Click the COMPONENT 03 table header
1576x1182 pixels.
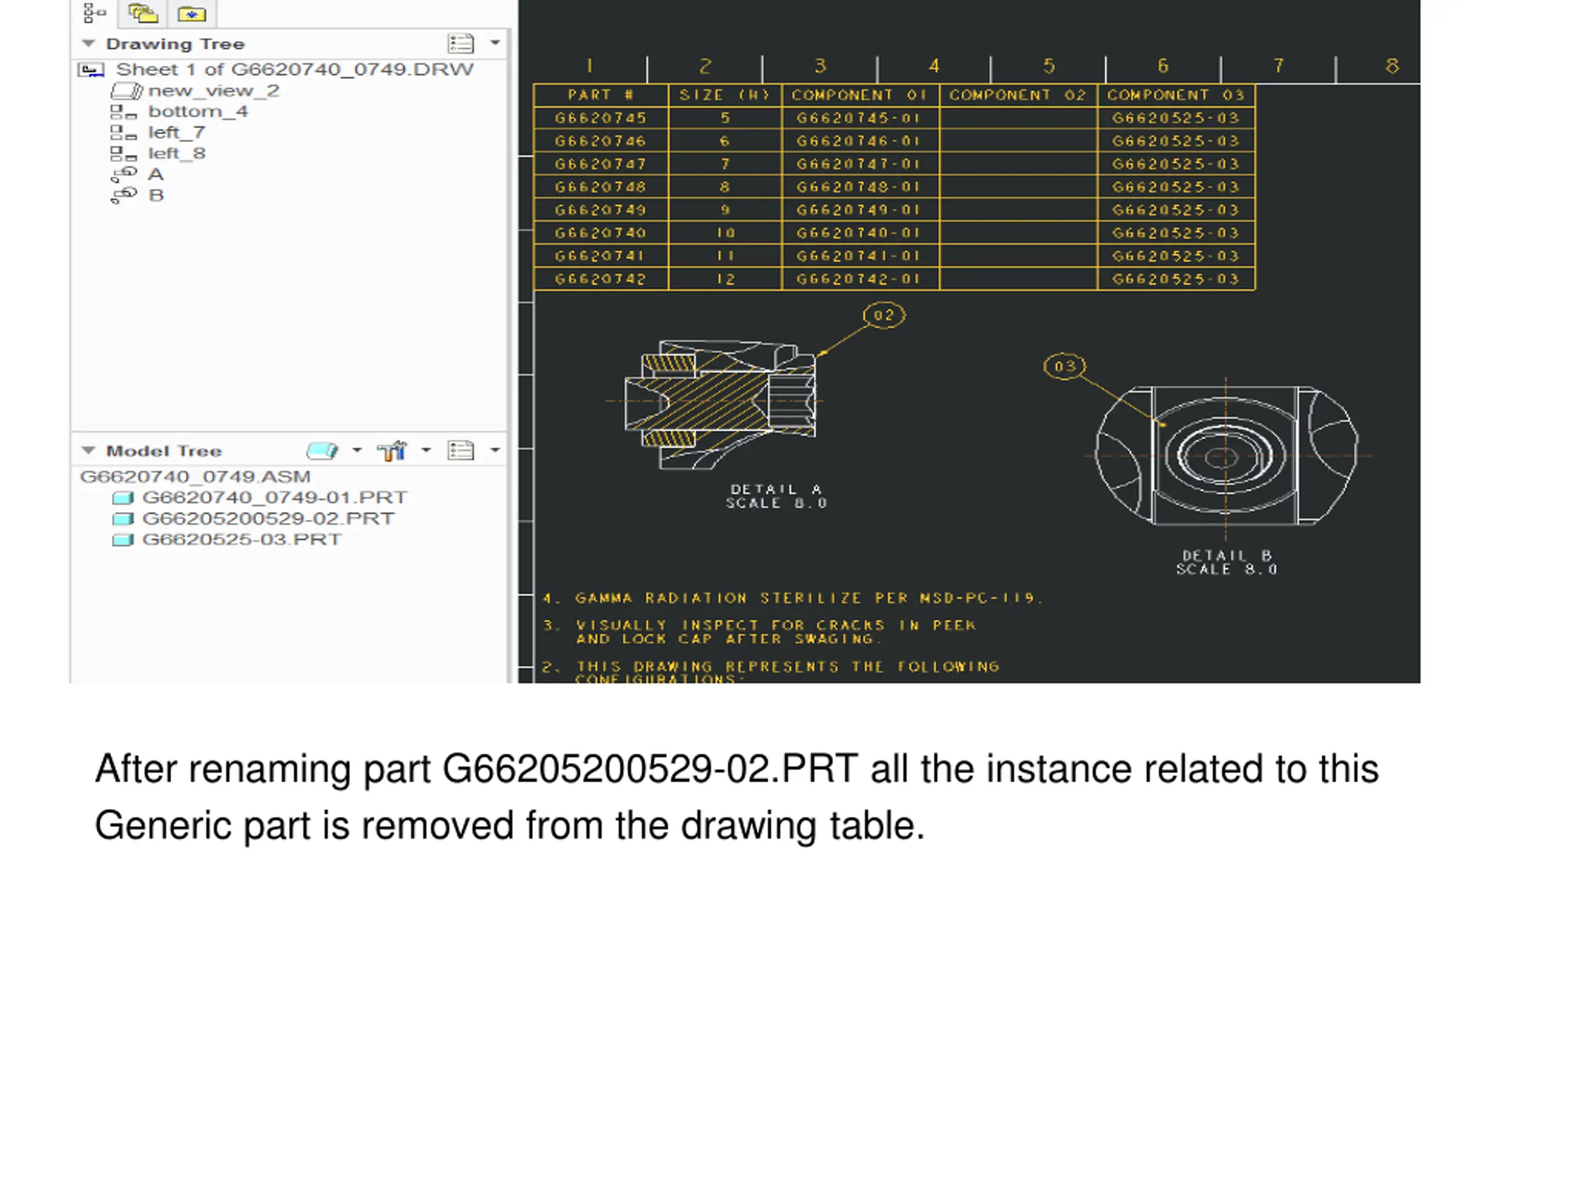pos(1176,95)
